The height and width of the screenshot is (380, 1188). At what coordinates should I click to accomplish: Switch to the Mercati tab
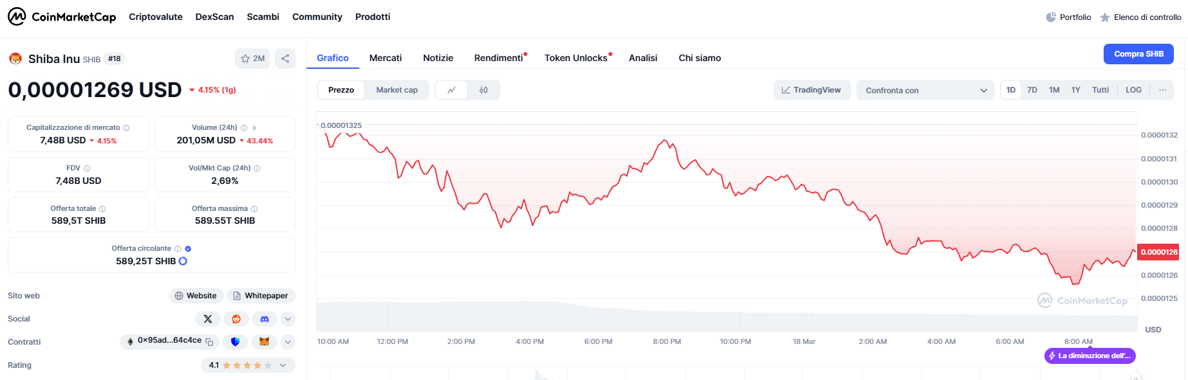pos(385,58)
